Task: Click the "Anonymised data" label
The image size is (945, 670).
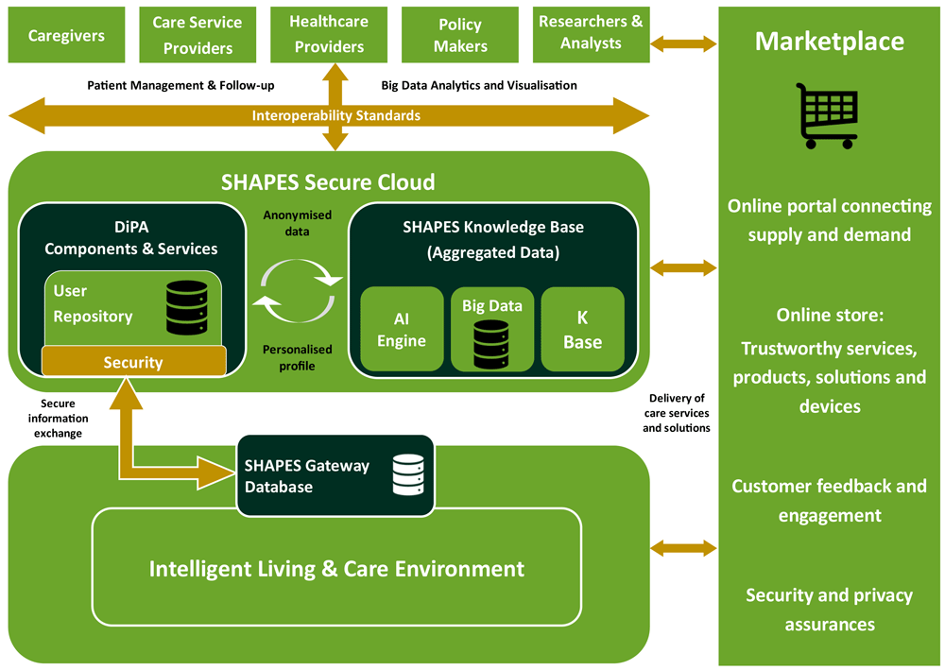Action: tap(297, 223)
